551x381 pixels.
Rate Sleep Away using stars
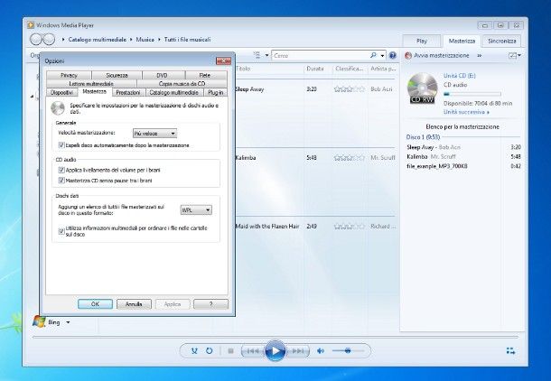pyautogui.click(x=350, y=89)
